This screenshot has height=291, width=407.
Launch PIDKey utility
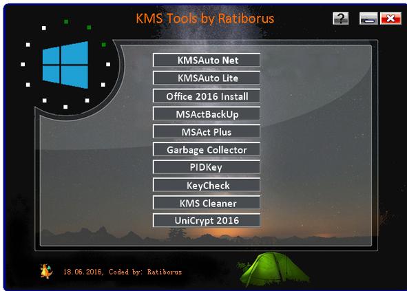pyautogui.click(x=207, y=167)
